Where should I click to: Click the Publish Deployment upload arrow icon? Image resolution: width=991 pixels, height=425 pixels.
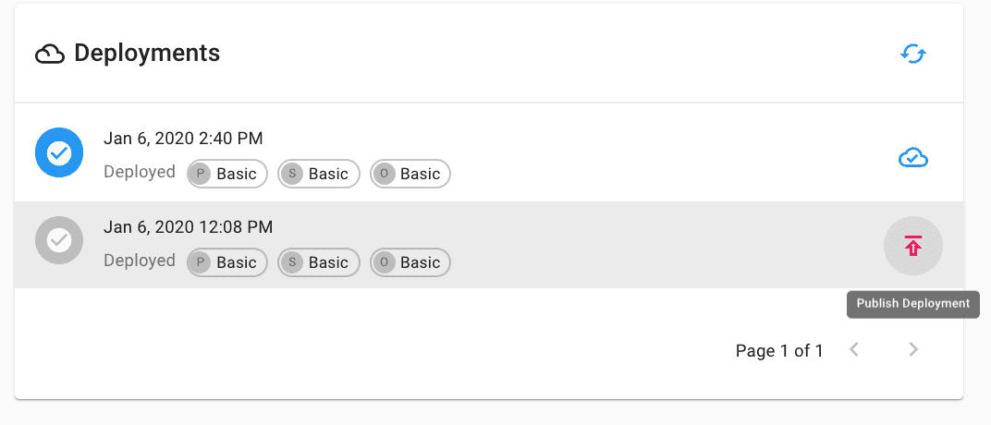(x=913, y=246)
